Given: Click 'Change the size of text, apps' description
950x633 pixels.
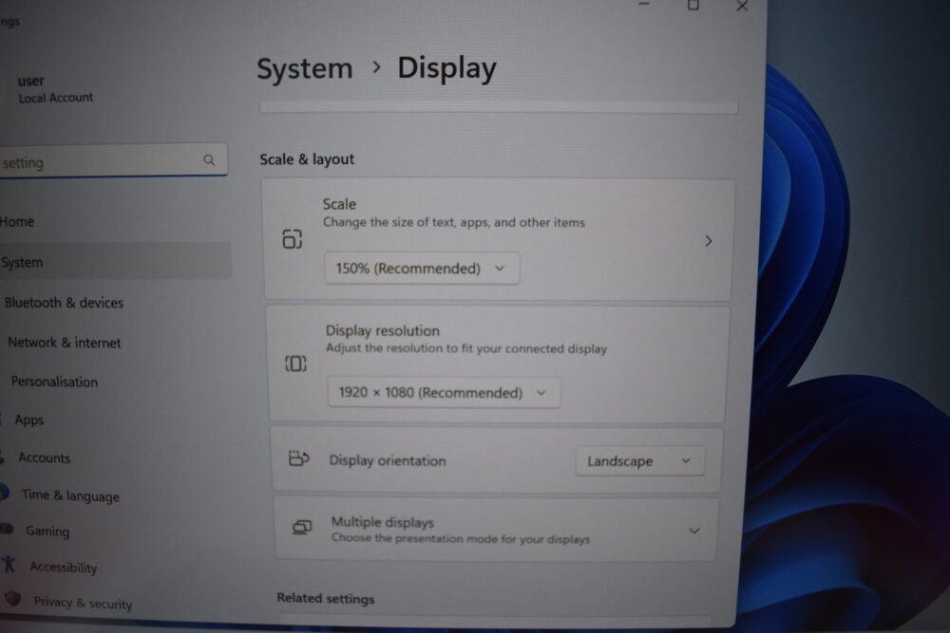Looking at the screenshot, I should [454, 222].
